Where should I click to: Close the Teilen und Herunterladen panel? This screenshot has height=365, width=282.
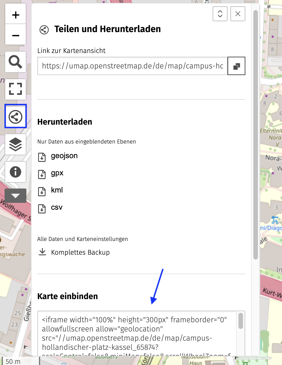coord(238,14)
